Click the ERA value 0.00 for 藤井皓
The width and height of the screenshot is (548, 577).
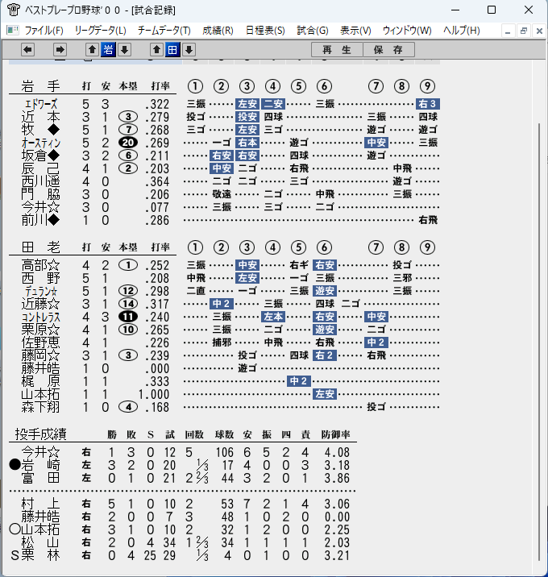tap(337, 517)
